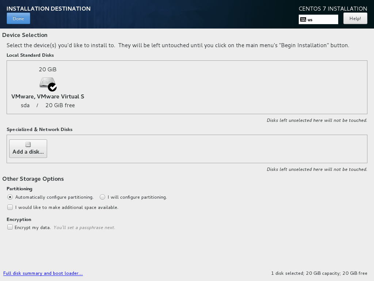Select I will configure partitioning
The width and height of the screenshot is (374, 281).
click(103, 197)
